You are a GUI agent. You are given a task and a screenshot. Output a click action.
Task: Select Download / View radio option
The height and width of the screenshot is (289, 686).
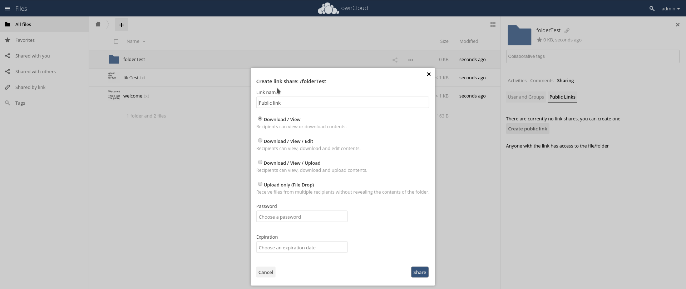point(260,119)
